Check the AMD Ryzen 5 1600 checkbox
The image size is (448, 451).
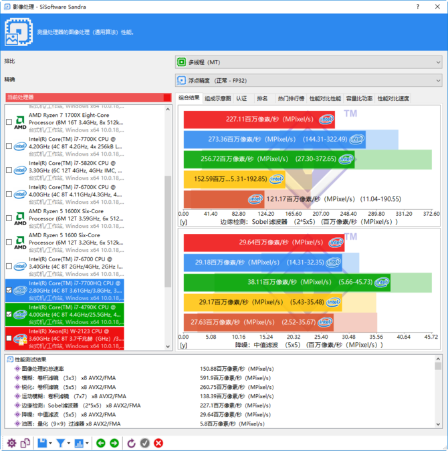pos(9,242)
